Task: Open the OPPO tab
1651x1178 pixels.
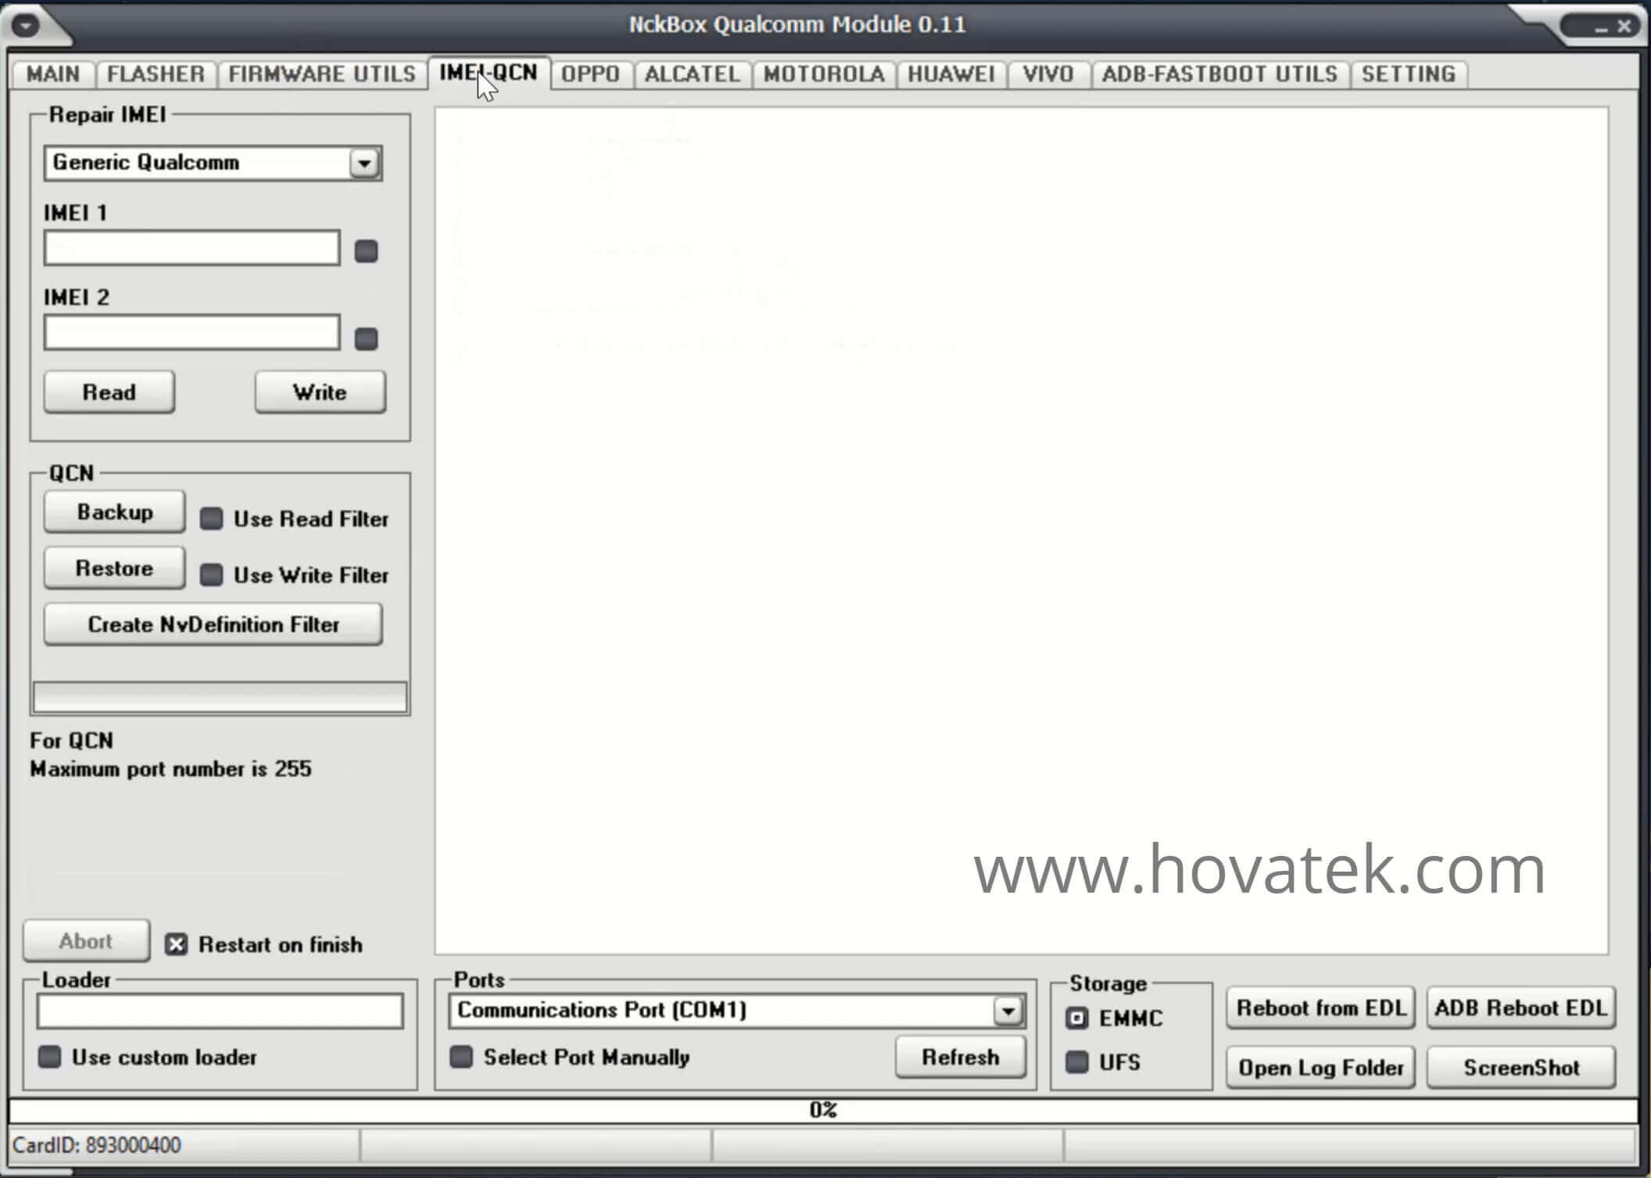Action: 590,74
